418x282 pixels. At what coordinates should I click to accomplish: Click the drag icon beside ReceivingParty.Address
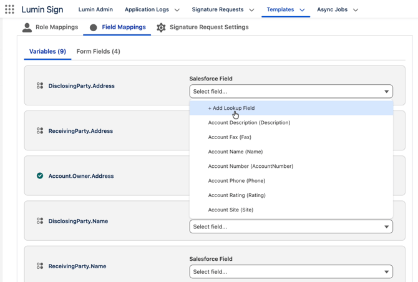point(40,131)
